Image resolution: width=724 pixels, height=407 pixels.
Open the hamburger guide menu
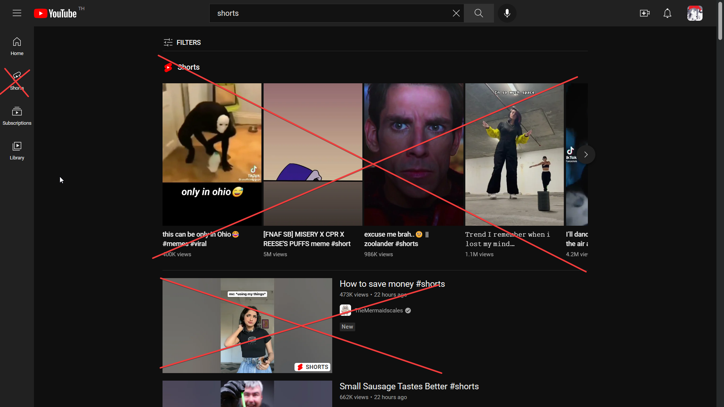(17, 13)
